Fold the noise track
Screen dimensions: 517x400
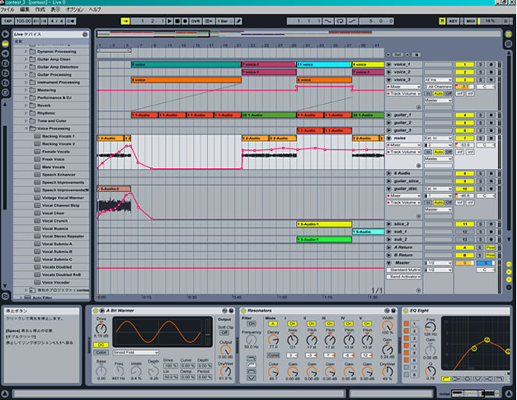[x=389, y=138]
